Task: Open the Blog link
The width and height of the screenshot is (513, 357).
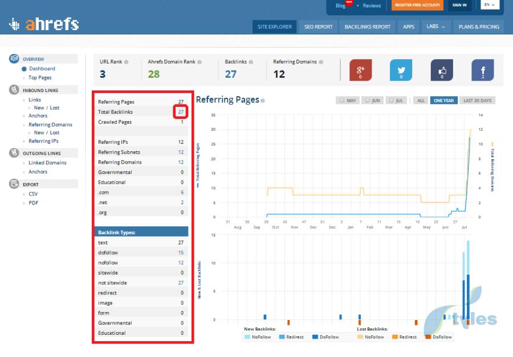Action: coord(340,6)
